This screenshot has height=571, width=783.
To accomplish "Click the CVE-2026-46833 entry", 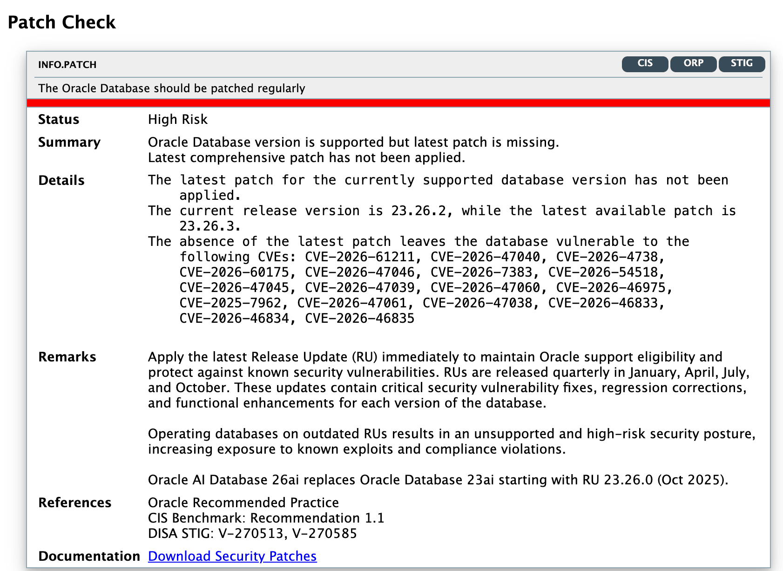I will point(603,303).
